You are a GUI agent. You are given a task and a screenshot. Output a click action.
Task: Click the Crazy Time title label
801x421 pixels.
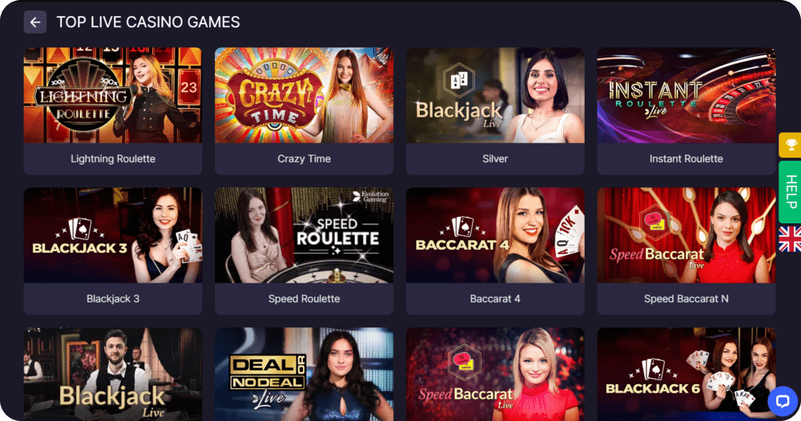pyautogui.click(x=304, y=158)
